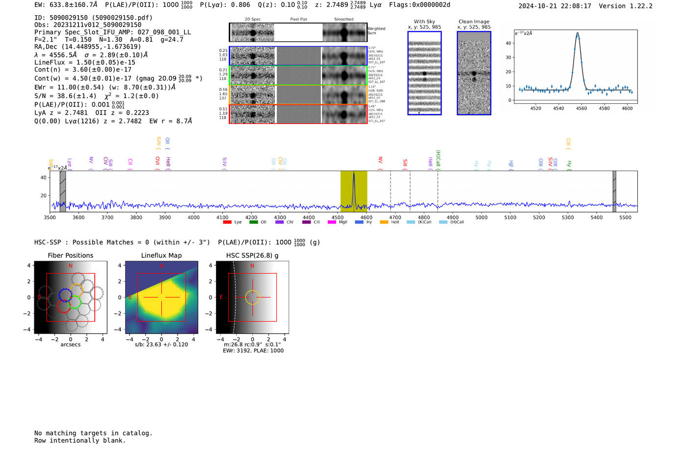The image size is (687, 467).
Task: Select "No matching targets in catalog." text
Action: tap(93, 433)
